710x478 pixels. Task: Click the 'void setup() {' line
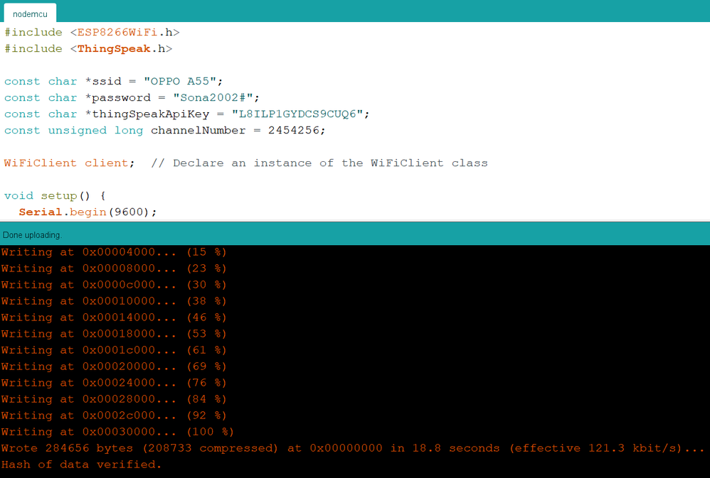pyautogui.click(x=55, y=196)
